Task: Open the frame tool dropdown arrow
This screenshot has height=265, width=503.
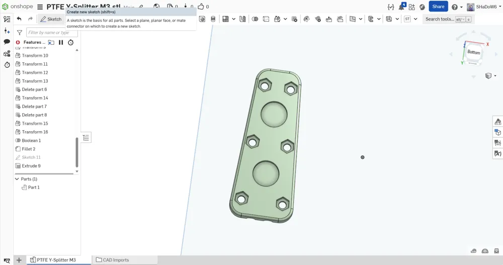Action: coord(397,19)
